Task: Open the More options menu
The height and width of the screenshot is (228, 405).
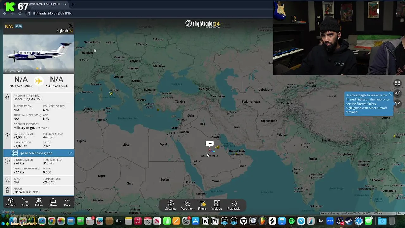Action: coord(67,202)
